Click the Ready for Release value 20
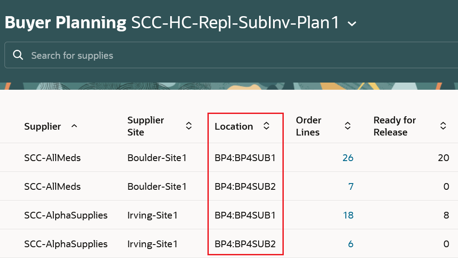This screenshot has width=458, height=258. pyautogui.click(x=444, y=157)
